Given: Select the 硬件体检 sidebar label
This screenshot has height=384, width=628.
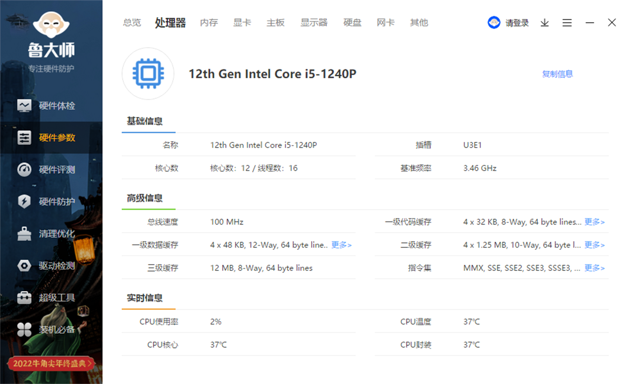Looking at the screenshot, I should point(57,106).
